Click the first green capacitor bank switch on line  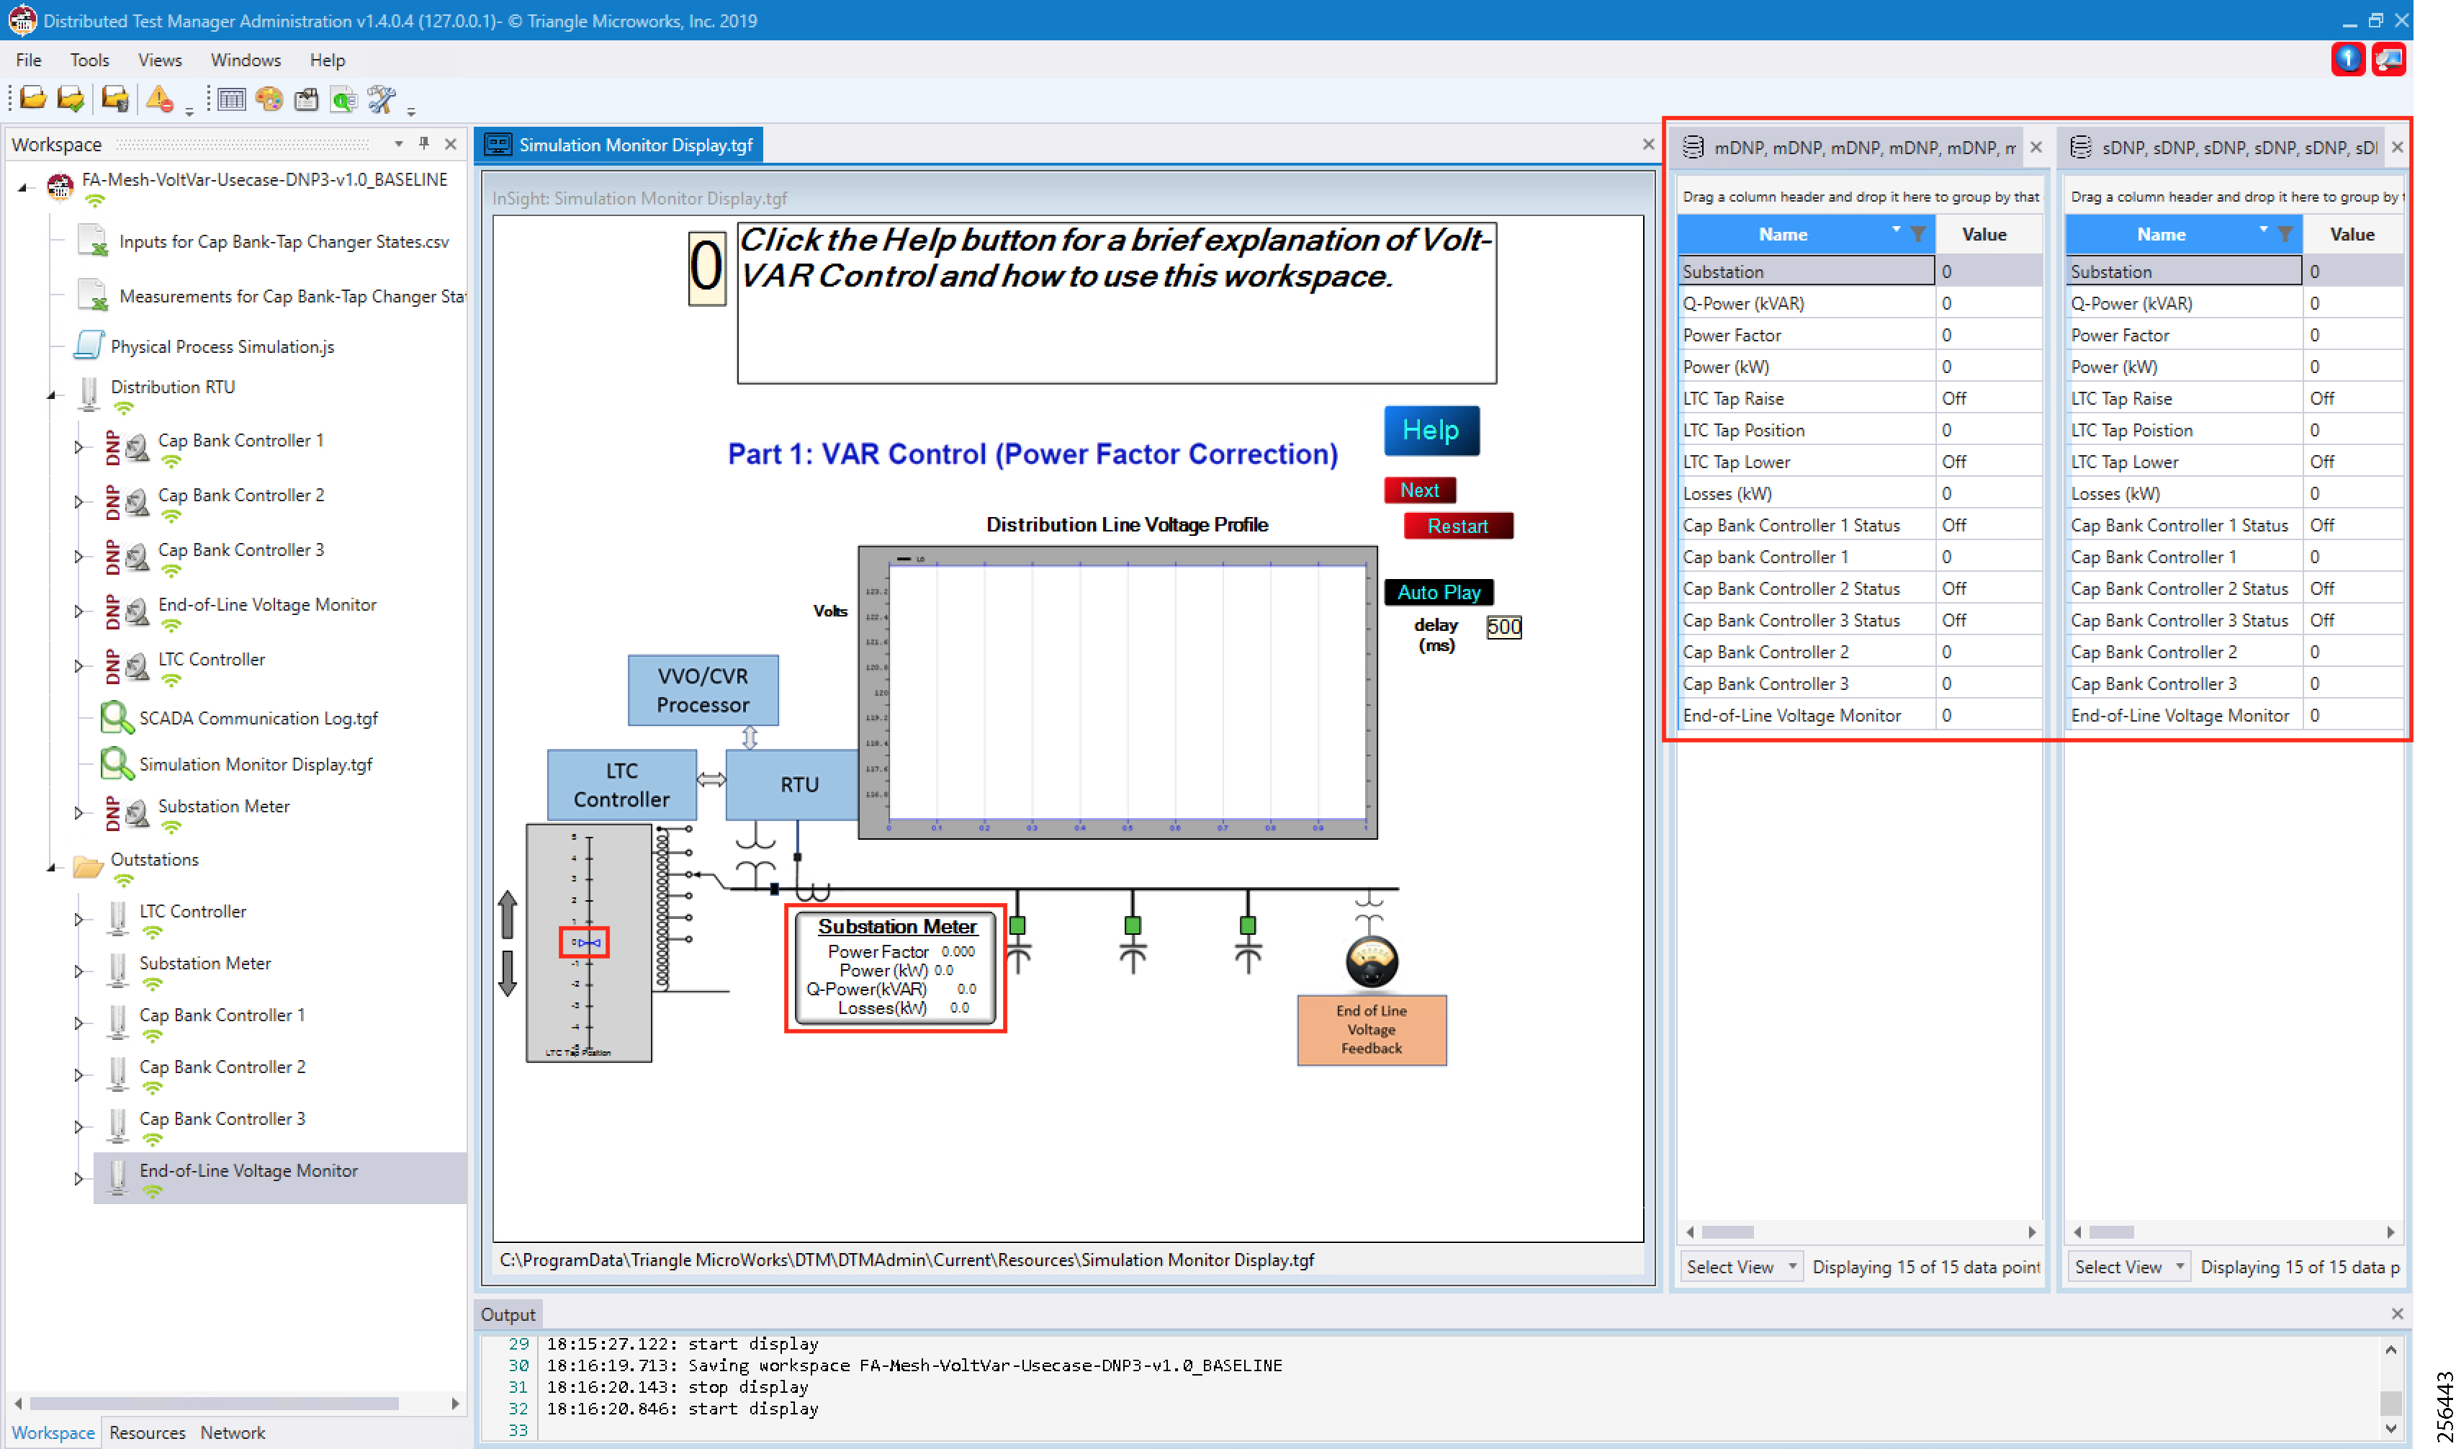tap(1017, 925)
